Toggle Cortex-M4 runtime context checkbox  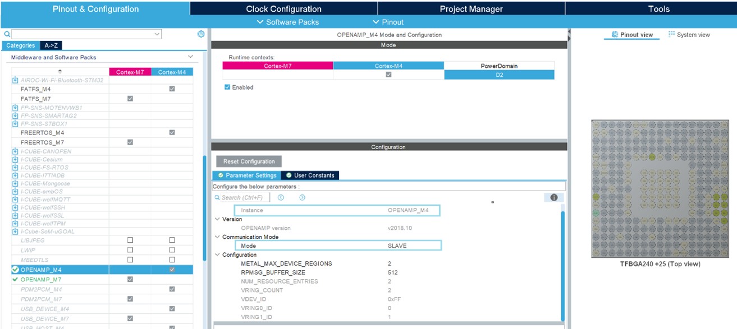coord(388,75)
